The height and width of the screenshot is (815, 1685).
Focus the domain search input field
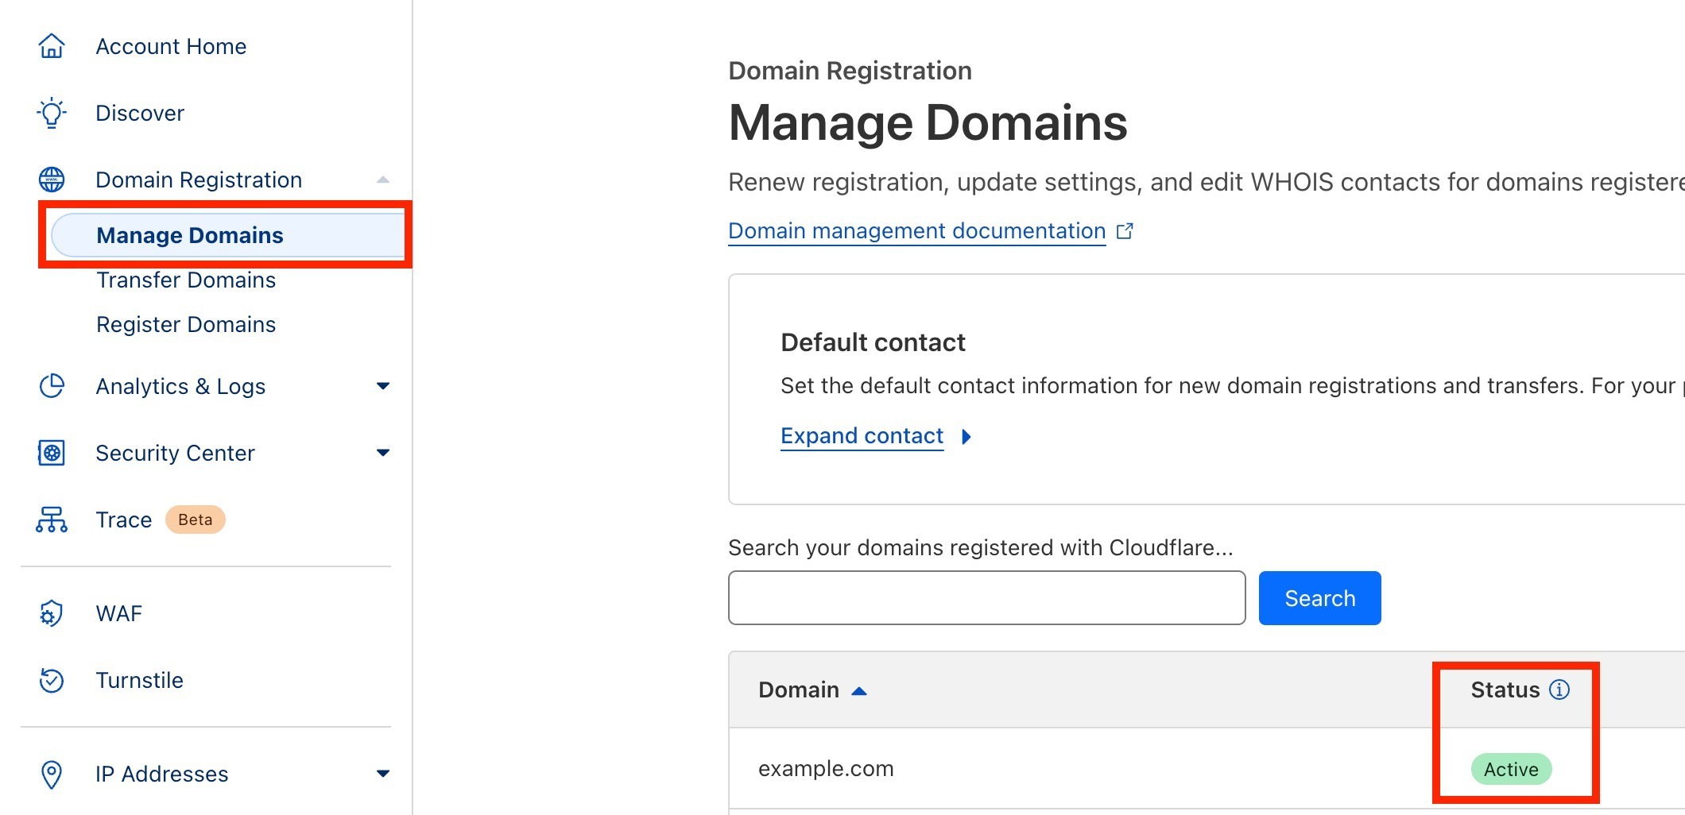tap(986, 598)
